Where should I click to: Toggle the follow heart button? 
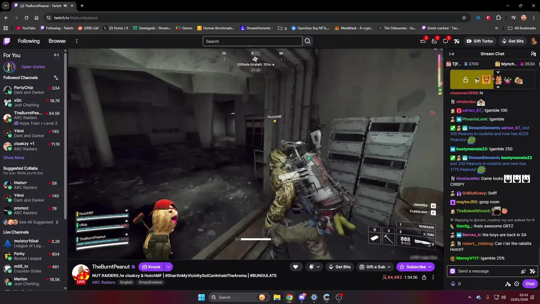(x=295, y=267)
